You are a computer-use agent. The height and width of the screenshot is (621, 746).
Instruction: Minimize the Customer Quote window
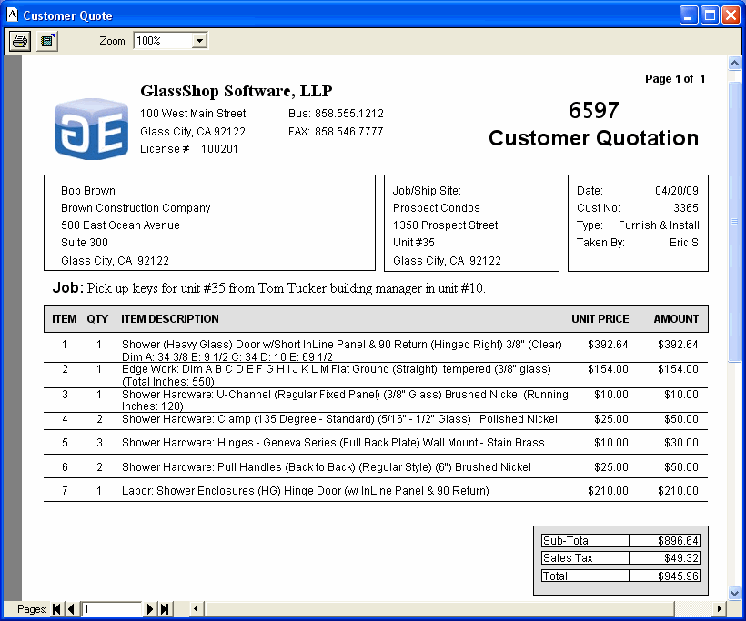click(689, 15)
